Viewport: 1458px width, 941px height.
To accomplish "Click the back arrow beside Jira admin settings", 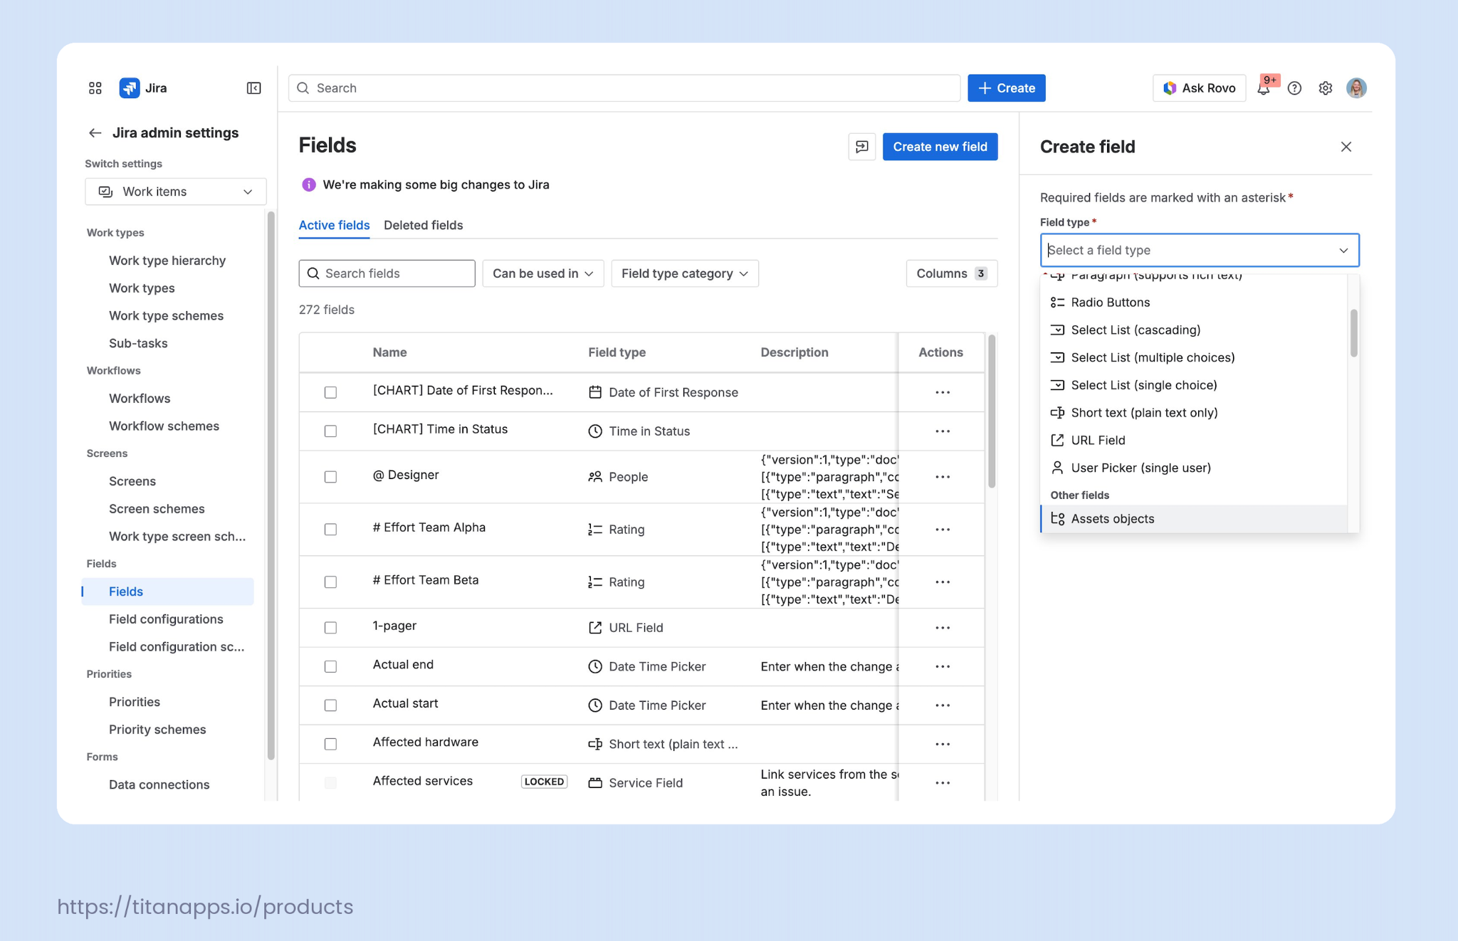I will (95, 133).
